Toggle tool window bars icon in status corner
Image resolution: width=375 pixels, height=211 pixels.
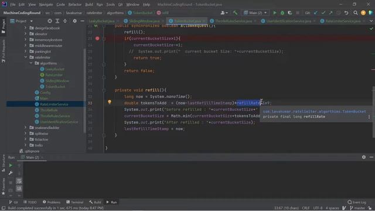click(4, 208)
